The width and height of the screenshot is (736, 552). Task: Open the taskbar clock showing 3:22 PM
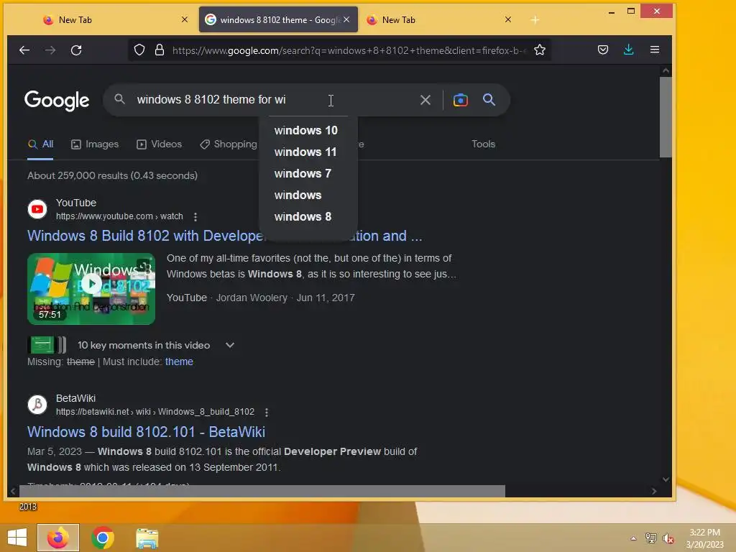[704, 538]
